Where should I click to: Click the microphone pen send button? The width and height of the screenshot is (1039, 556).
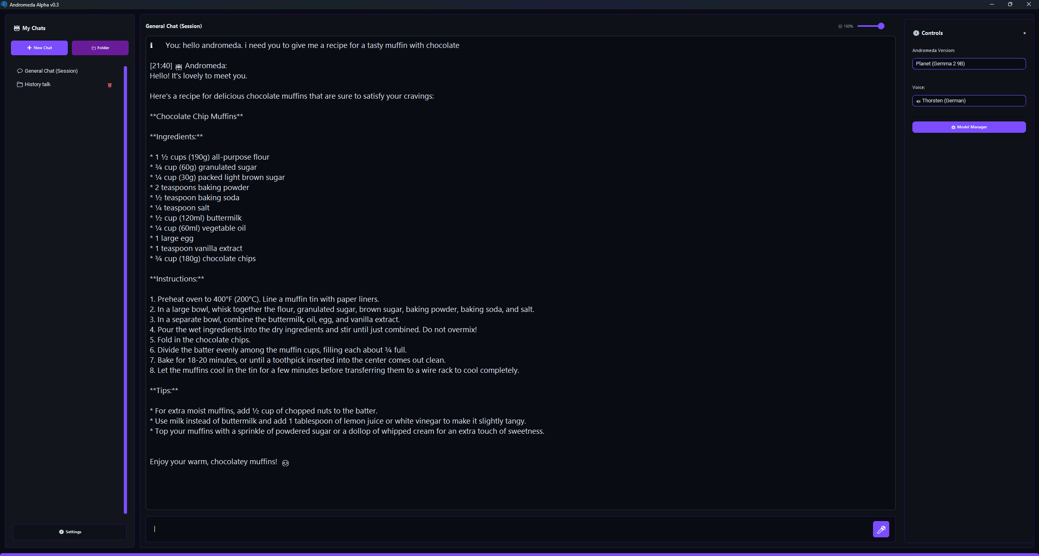pos(881,529)
